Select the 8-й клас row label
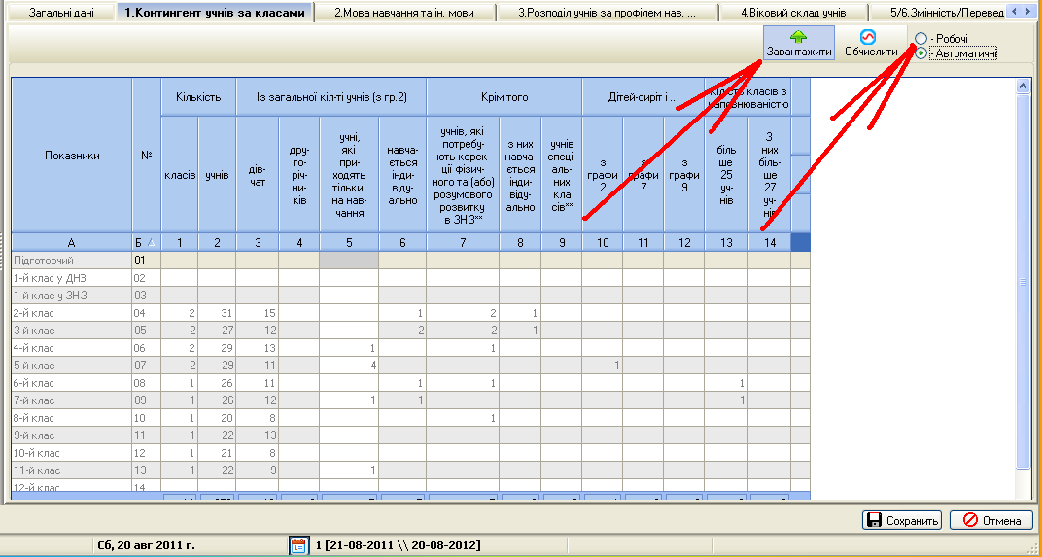1042x557 pixels. (72, 418)
